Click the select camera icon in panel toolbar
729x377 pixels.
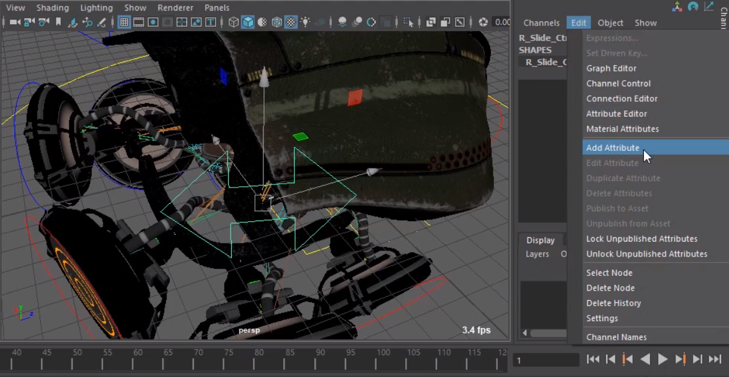[x=14, y=22]
